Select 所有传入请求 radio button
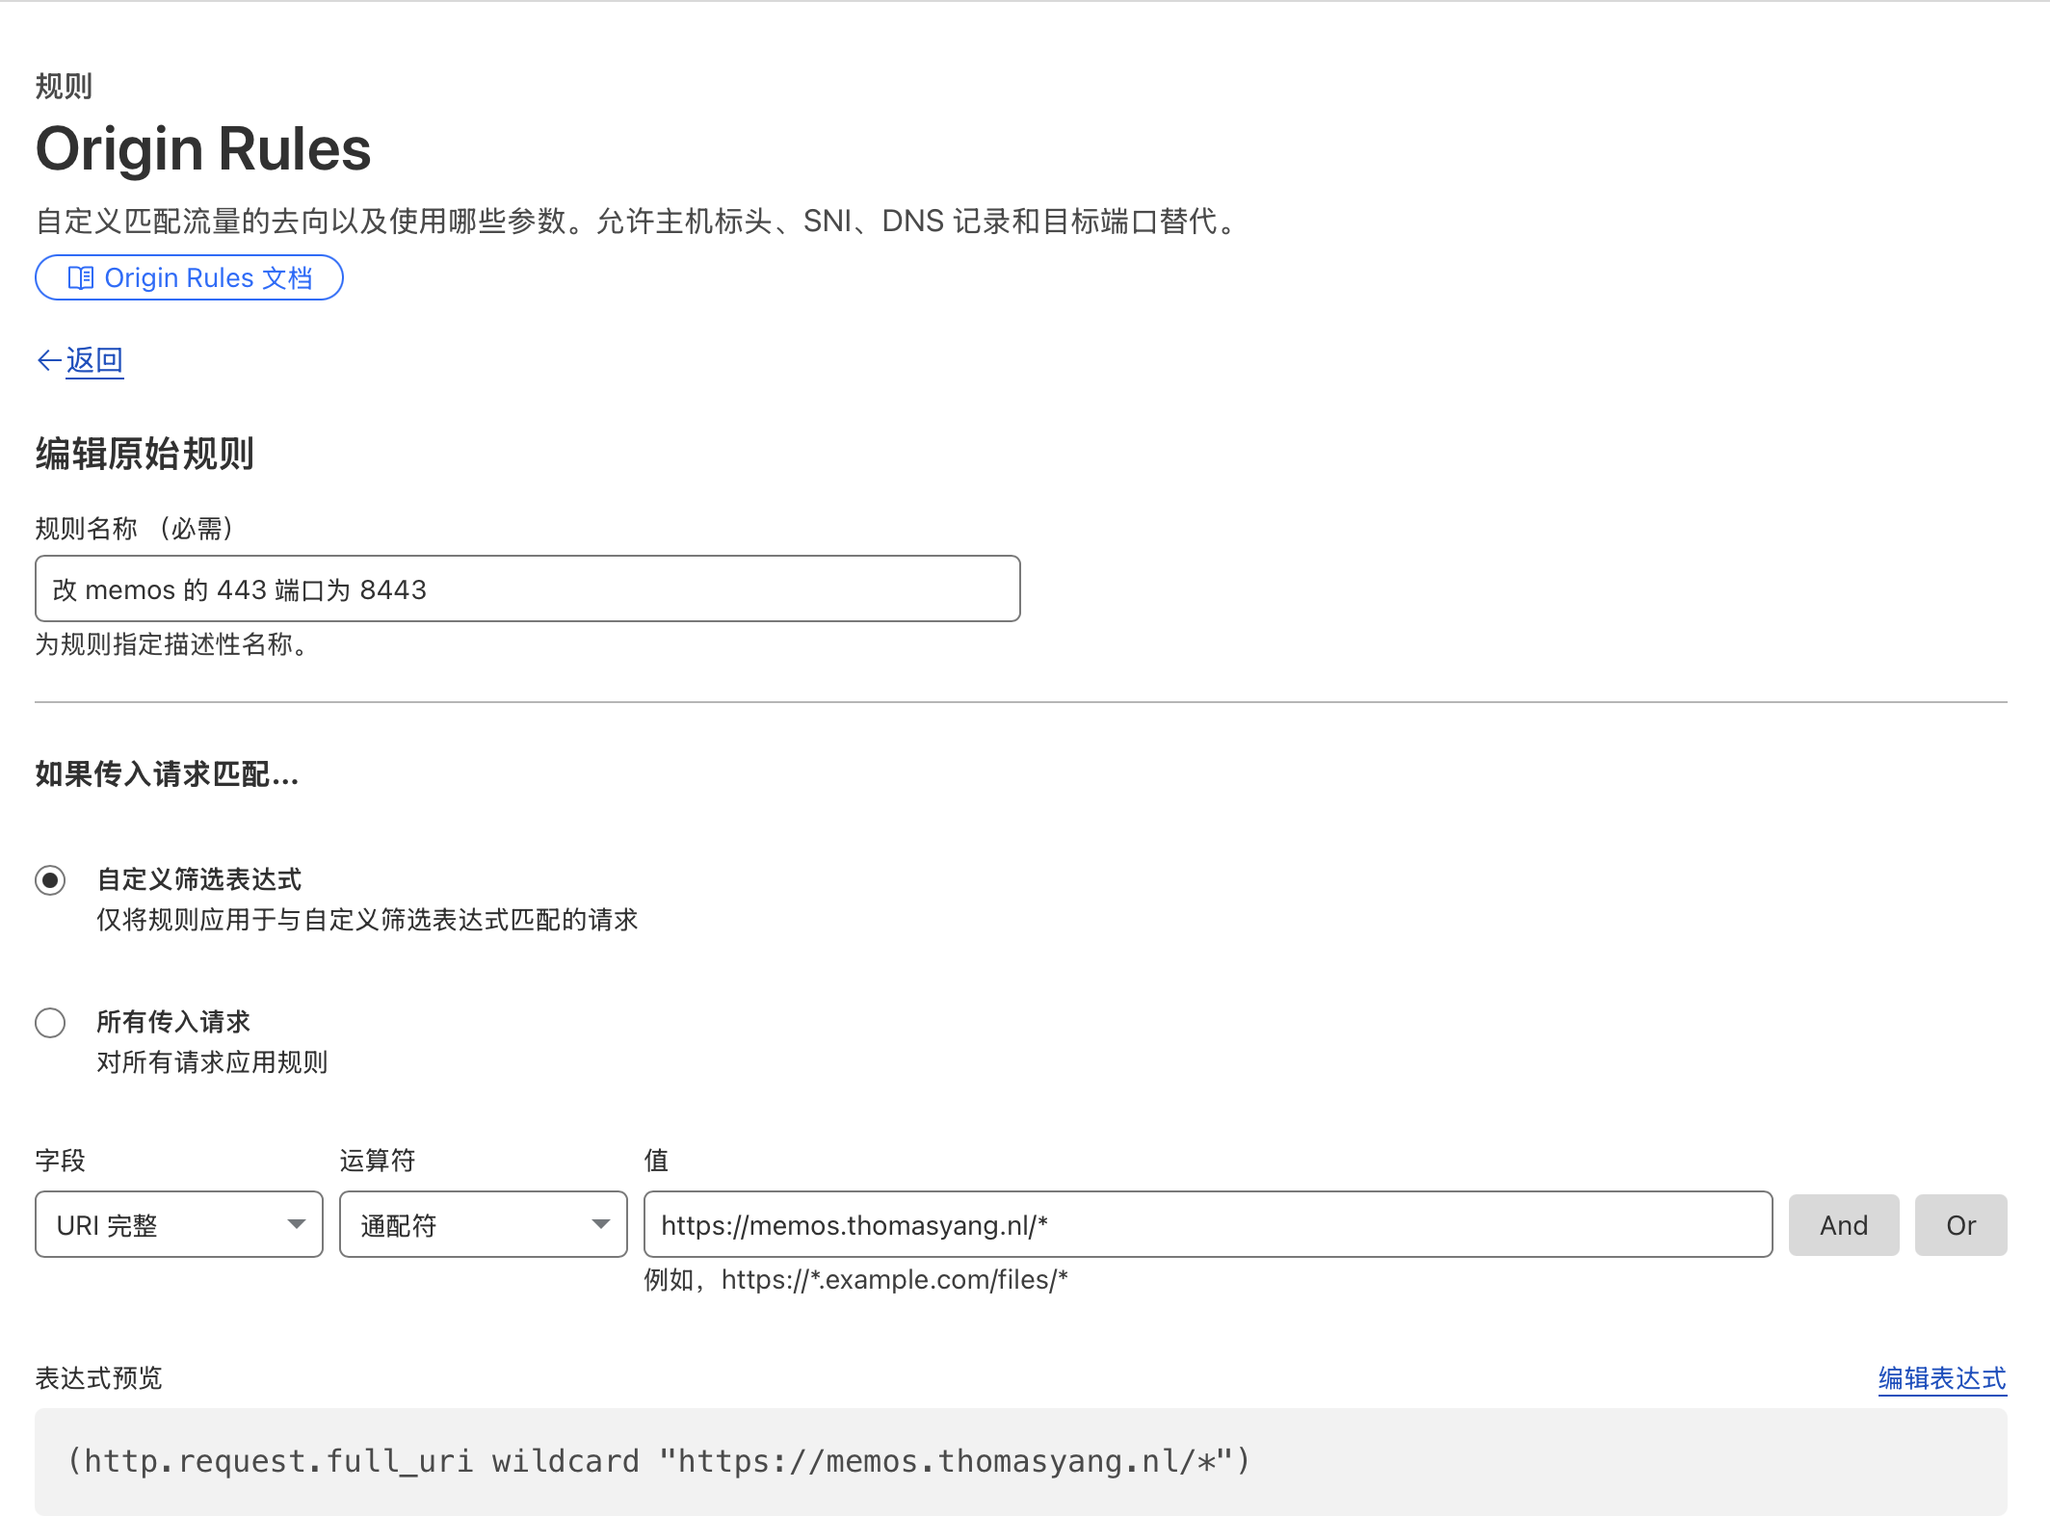 click(50, 1023)
